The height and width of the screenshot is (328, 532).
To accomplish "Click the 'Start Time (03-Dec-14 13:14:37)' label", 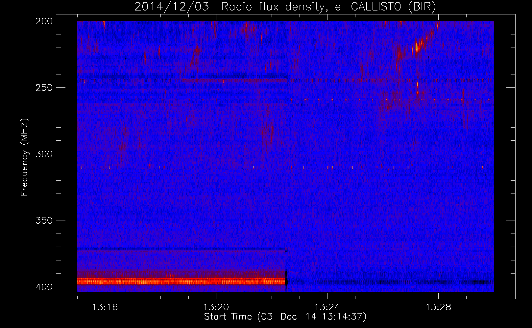I will (x=285, y=317).
